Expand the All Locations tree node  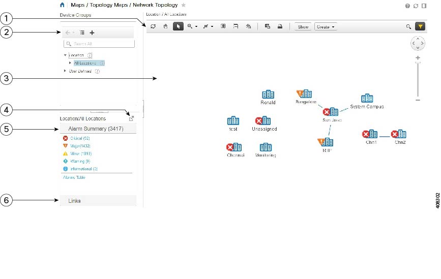[x=70, y=63]
